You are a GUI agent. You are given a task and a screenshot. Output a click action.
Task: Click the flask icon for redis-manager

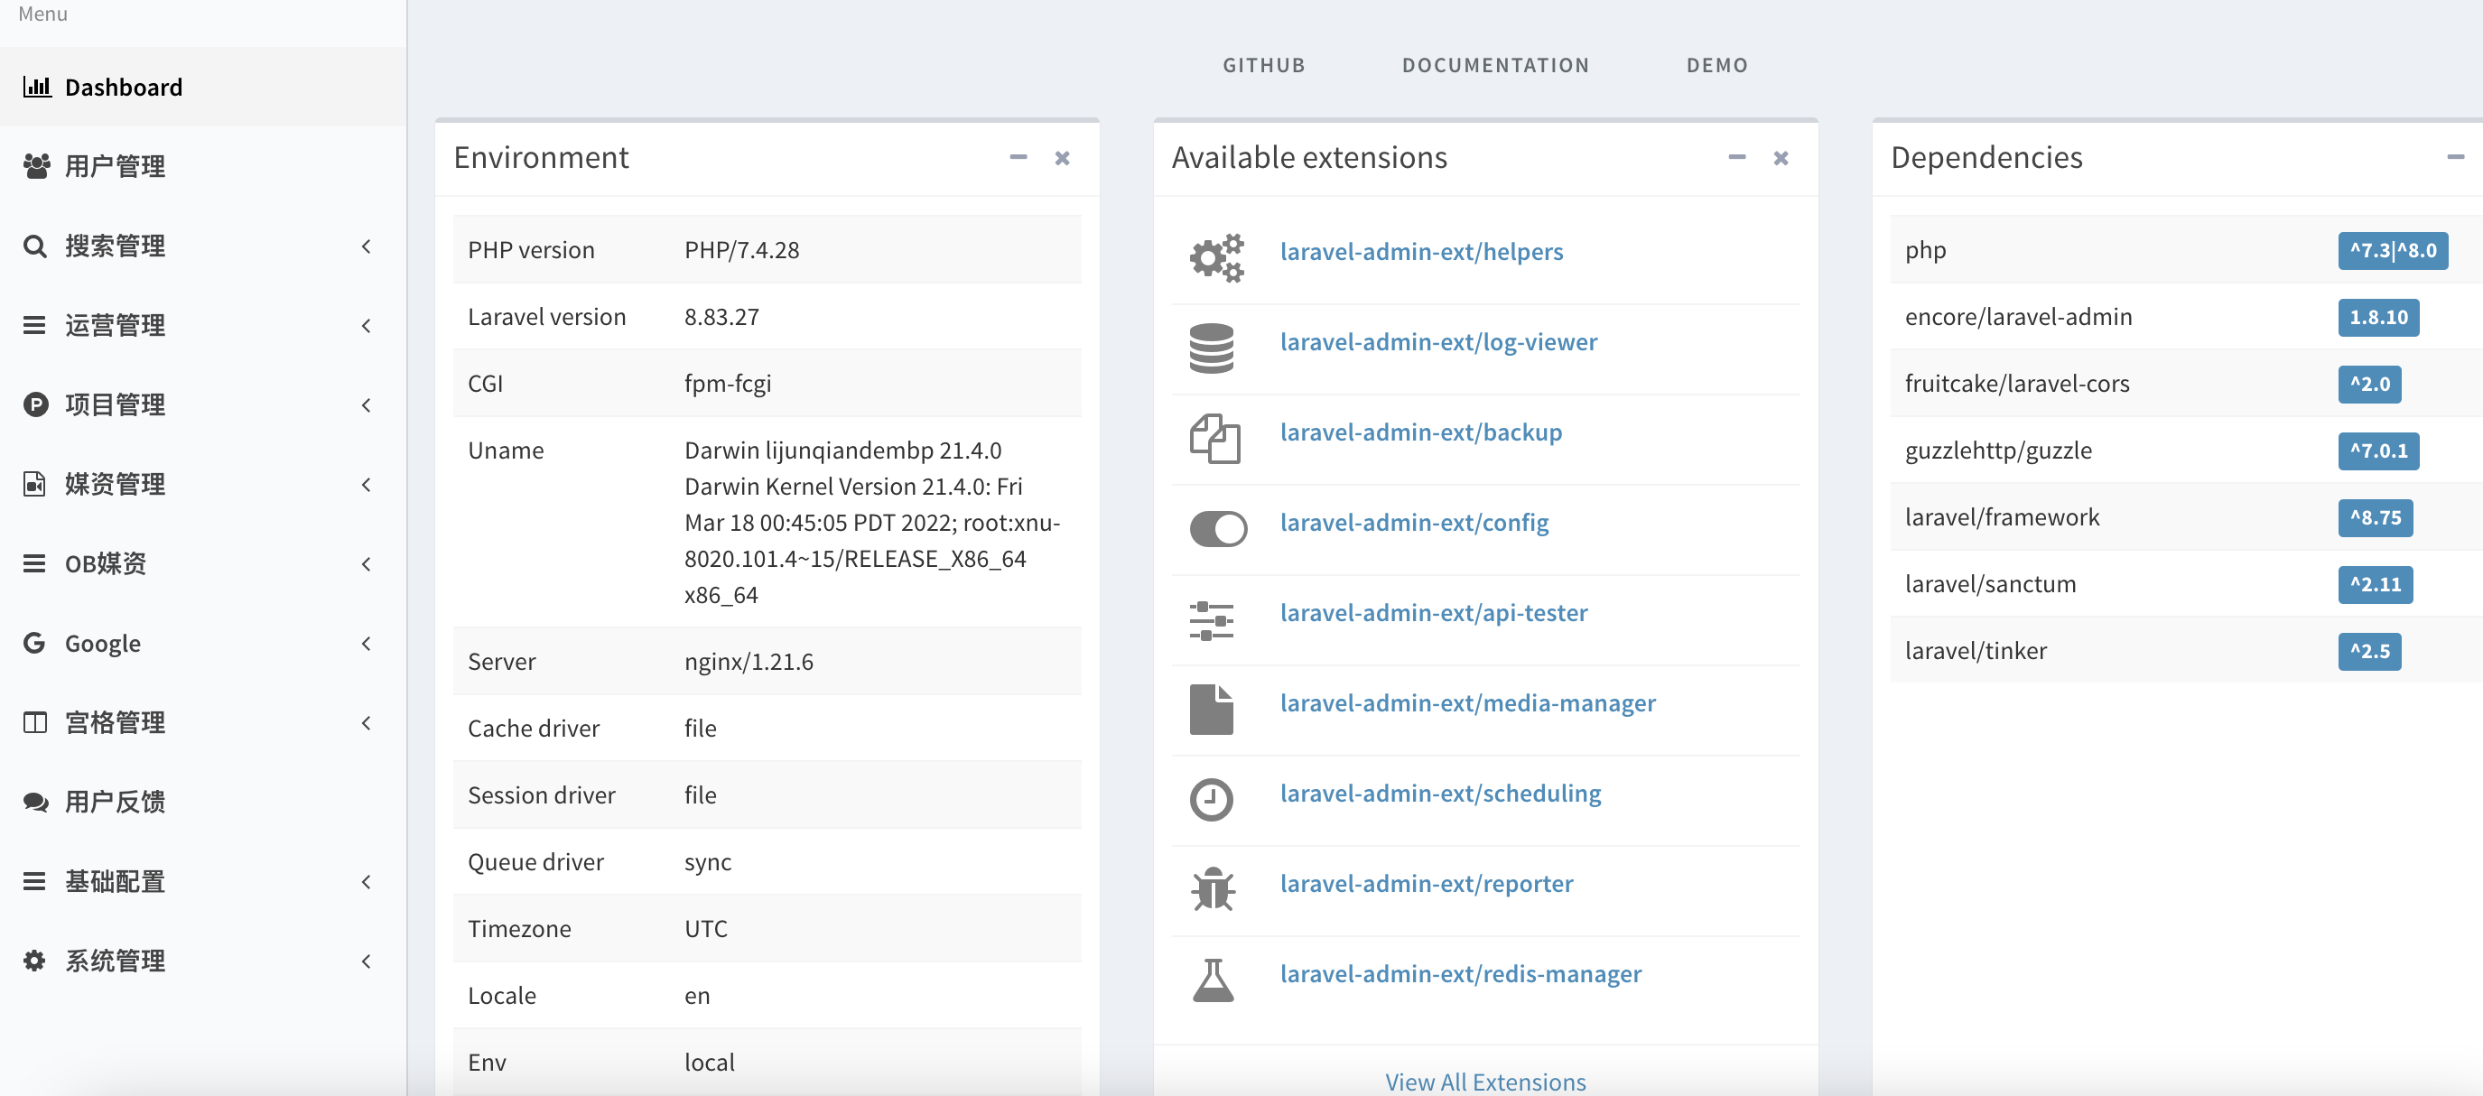[1213, 980]
